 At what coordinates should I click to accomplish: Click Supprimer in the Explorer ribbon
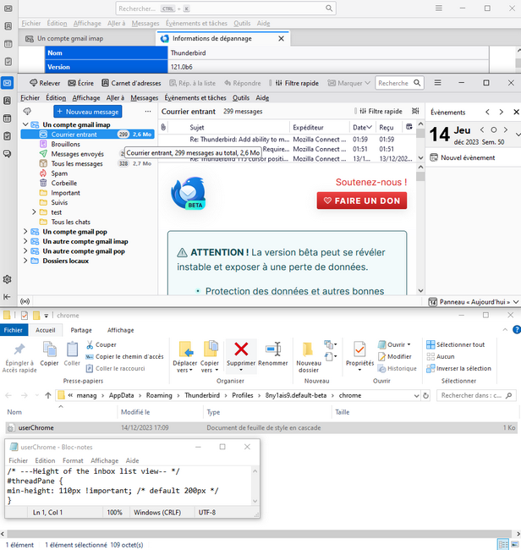[241, 356]
